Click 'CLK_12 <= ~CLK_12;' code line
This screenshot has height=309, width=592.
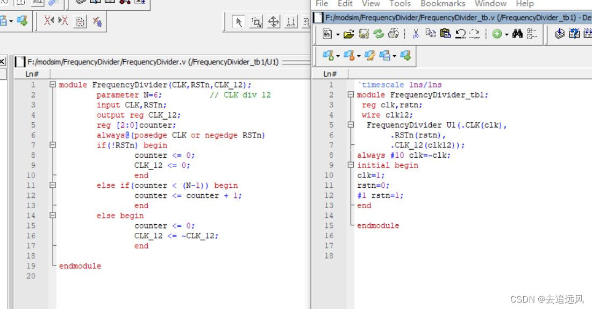tap(176, 236)
